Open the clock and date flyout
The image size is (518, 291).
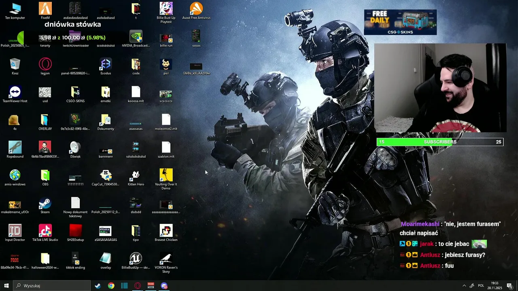click(495, 286)
